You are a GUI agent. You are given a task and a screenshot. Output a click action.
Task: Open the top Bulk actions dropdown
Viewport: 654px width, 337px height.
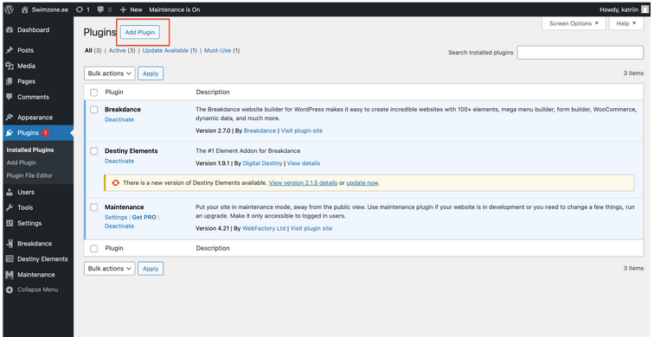[x=109, y=73]
